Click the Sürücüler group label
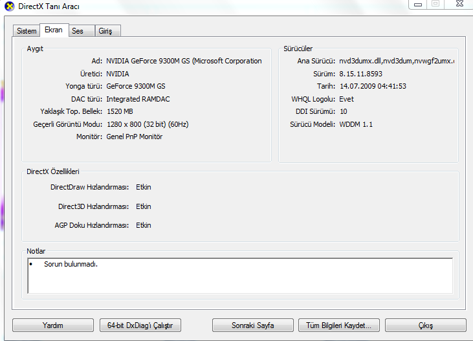 pyautogui.click(x=298, y=49)
